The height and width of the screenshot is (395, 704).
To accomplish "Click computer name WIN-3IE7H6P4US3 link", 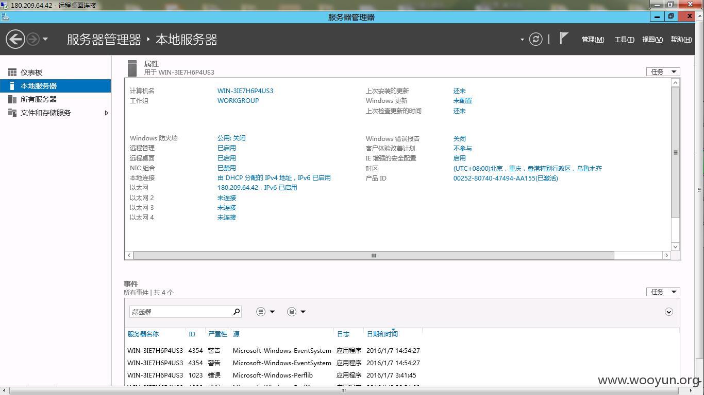I will [245, 91].
